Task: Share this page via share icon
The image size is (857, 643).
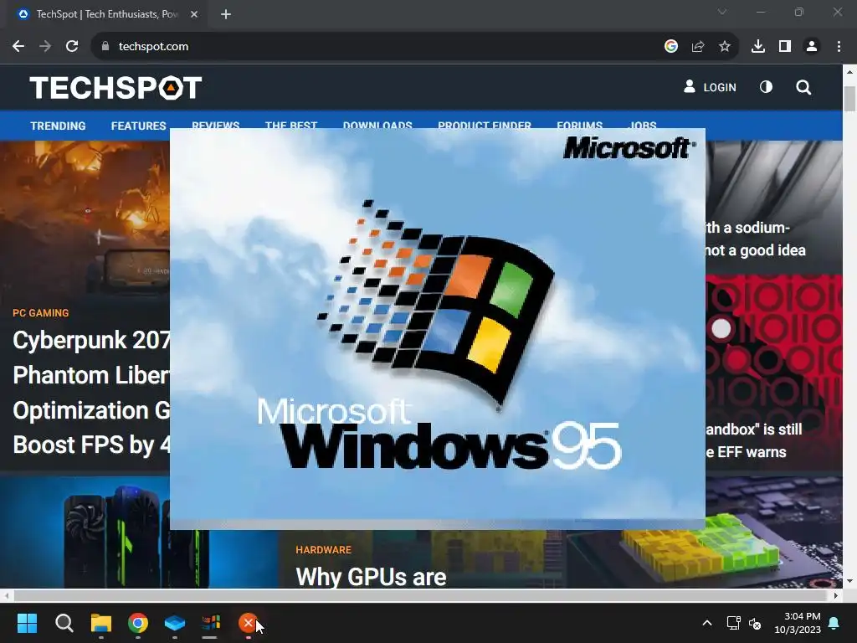Action: tap(698, 47)
